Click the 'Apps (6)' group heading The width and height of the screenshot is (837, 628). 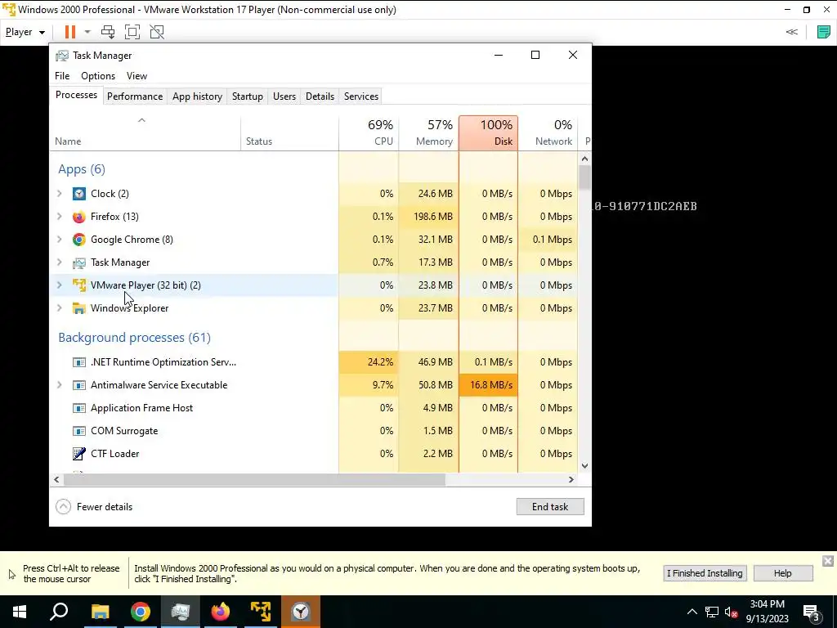click(82, 169)
